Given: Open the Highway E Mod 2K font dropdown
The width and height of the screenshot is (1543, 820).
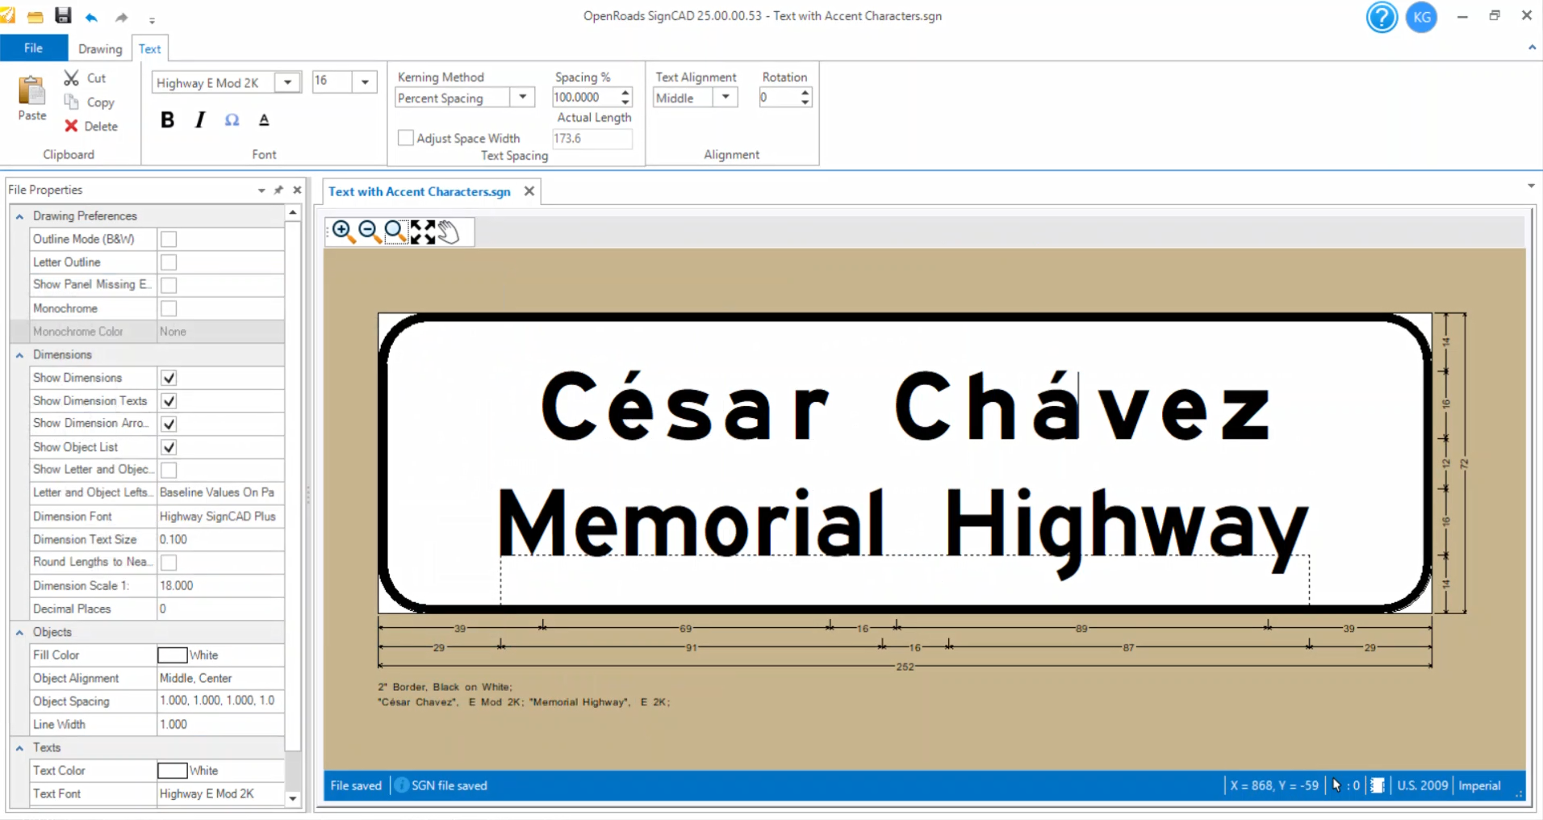Looking at the screenshot, I should pos(287,82).
